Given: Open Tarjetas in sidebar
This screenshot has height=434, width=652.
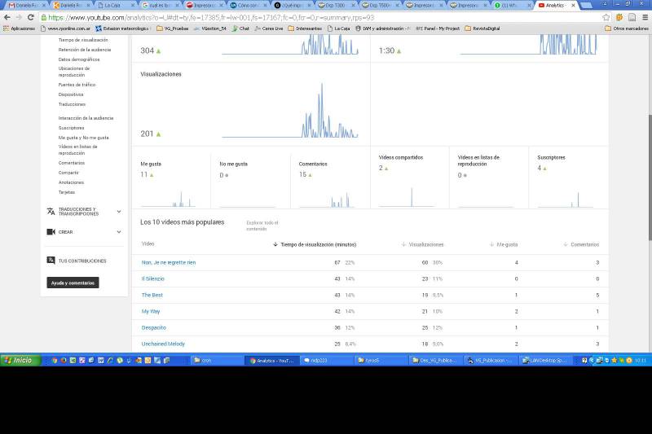Looking at the screenshot, I should pos(67,192).
